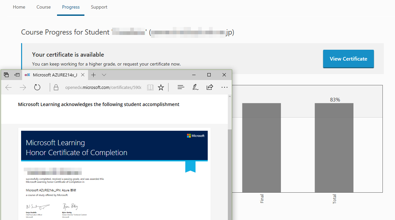Go back in Edge browser

pyautogui.click(x=9, y=87)
